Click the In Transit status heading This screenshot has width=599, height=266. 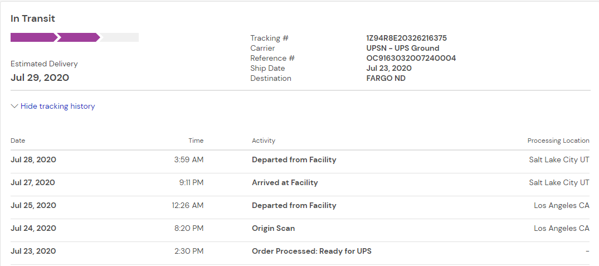33,18
